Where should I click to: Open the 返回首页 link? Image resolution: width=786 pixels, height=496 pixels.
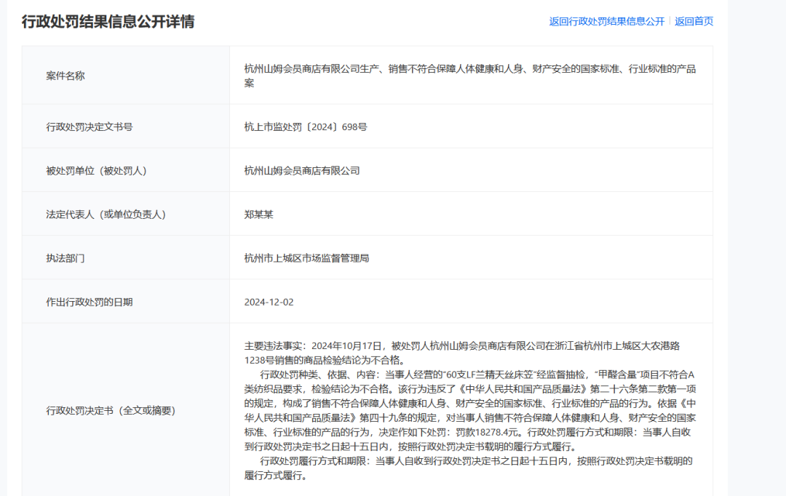[693, 23]
